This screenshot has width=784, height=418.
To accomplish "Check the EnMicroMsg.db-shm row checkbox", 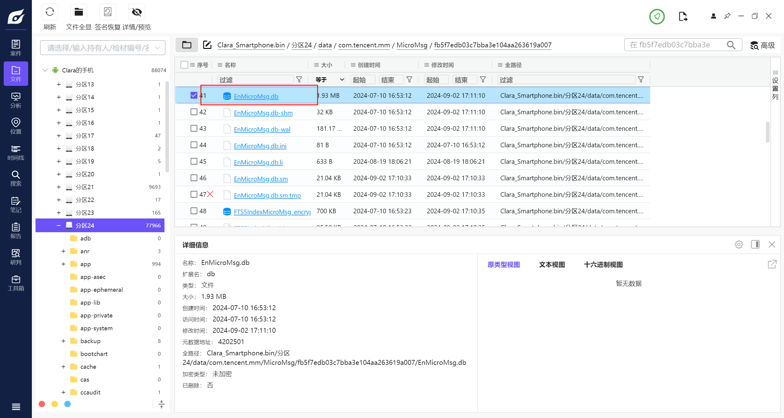I will click(x=194, y=112).
